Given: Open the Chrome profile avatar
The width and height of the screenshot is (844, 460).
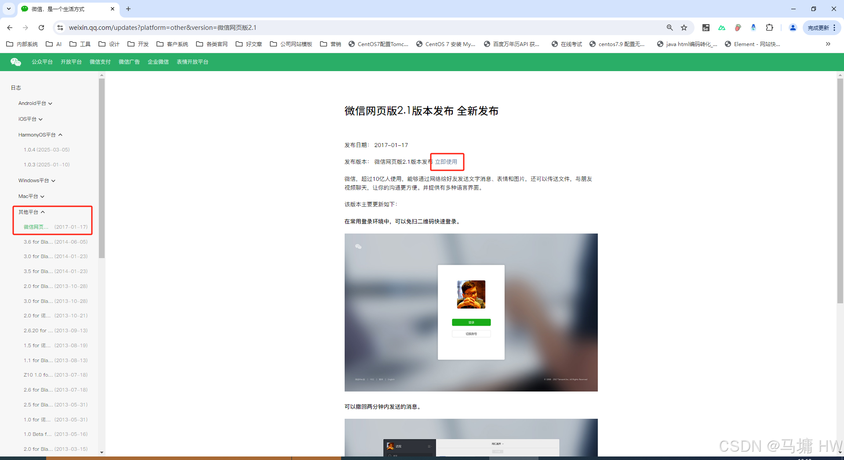Looking at the screenshot, I should [793, 27].
